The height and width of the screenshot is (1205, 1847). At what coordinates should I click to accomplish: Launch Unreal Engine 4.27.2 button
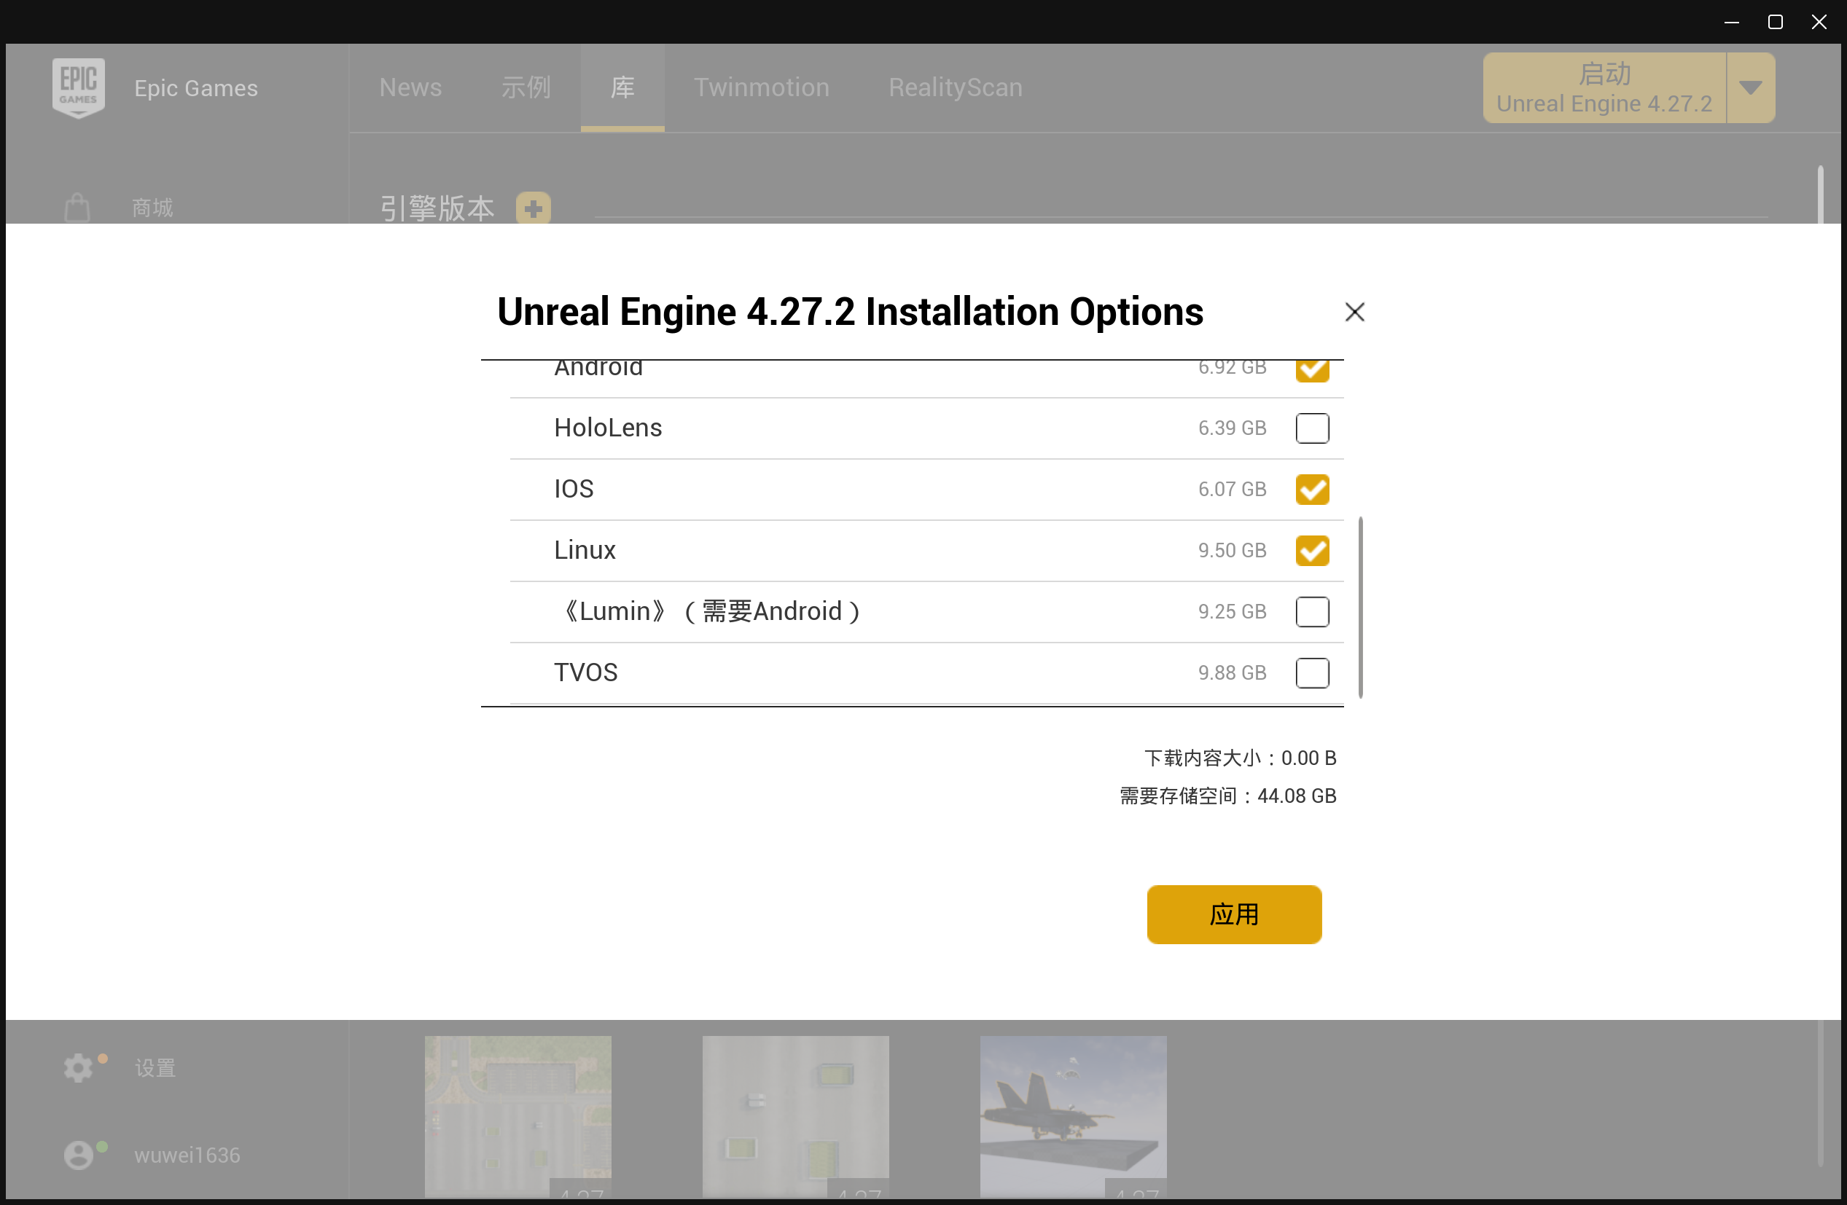coord(1604,87)
